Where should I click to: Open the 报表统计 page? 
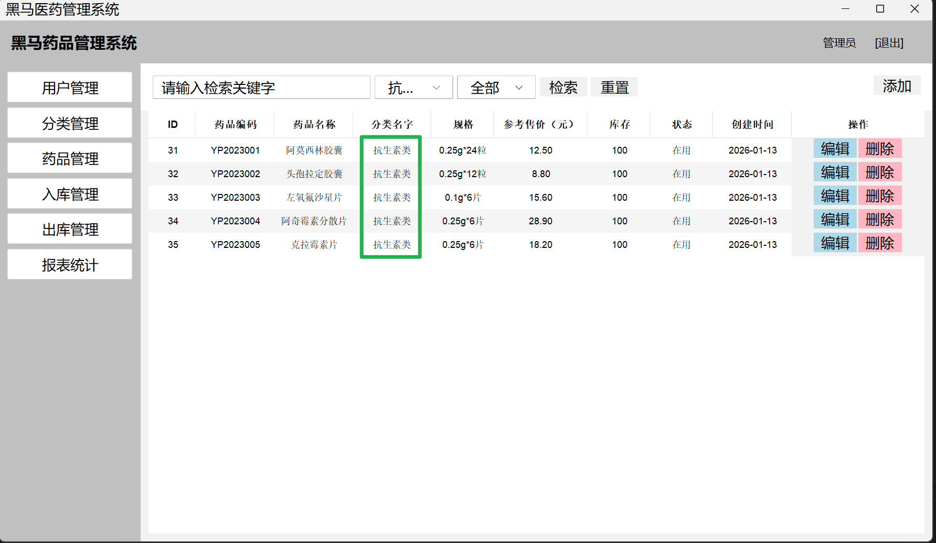click(70, 265)
